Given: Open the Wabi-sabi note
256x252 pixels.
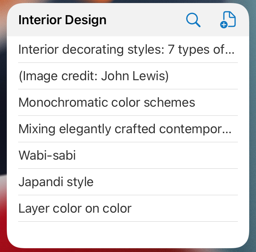Looking at the screenshot, I should (x=47, y=156).
